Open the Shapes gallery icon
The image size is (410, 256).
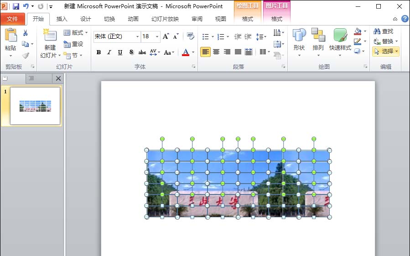pyautogui.click(x=299, y=35)
